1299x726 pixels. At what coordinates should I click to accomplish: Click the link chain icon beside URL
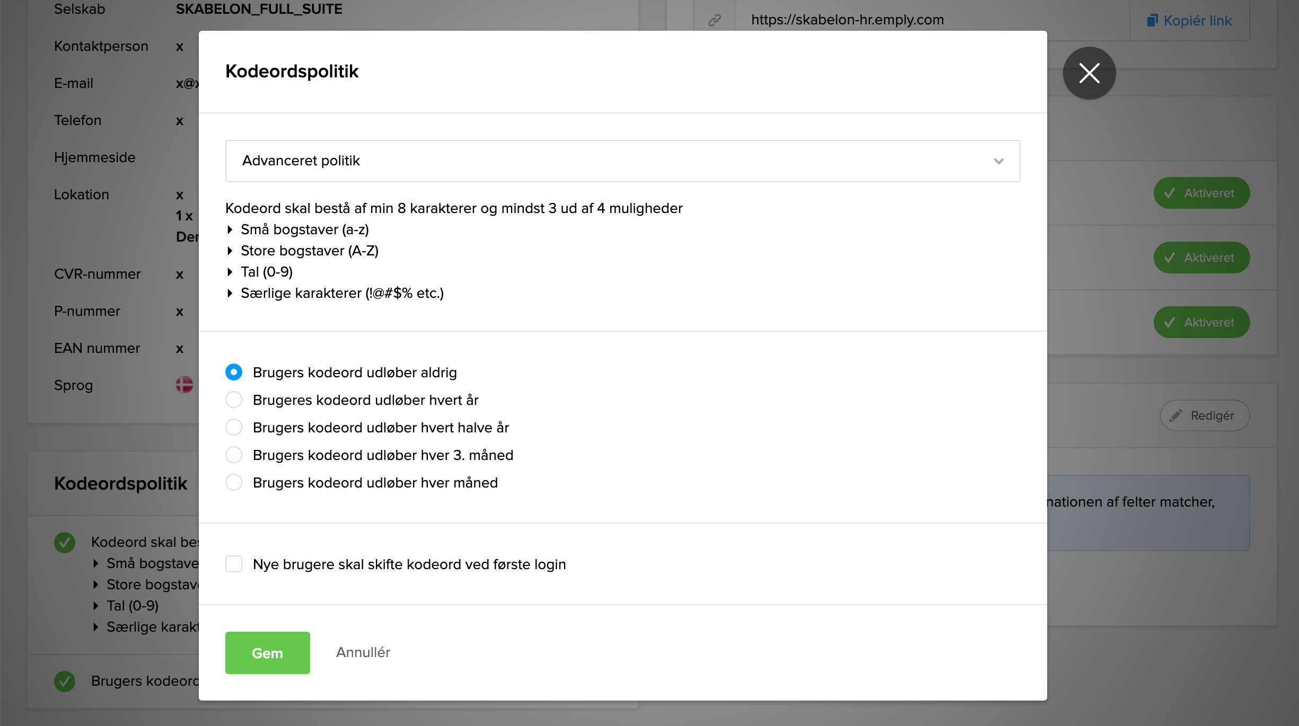[x=715, y=20]
